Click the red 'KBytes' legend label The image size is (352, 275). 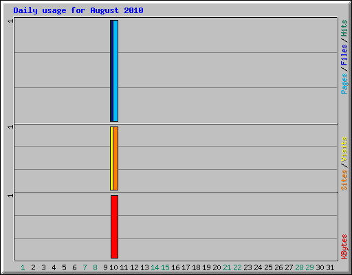click(x=344, y=247)
